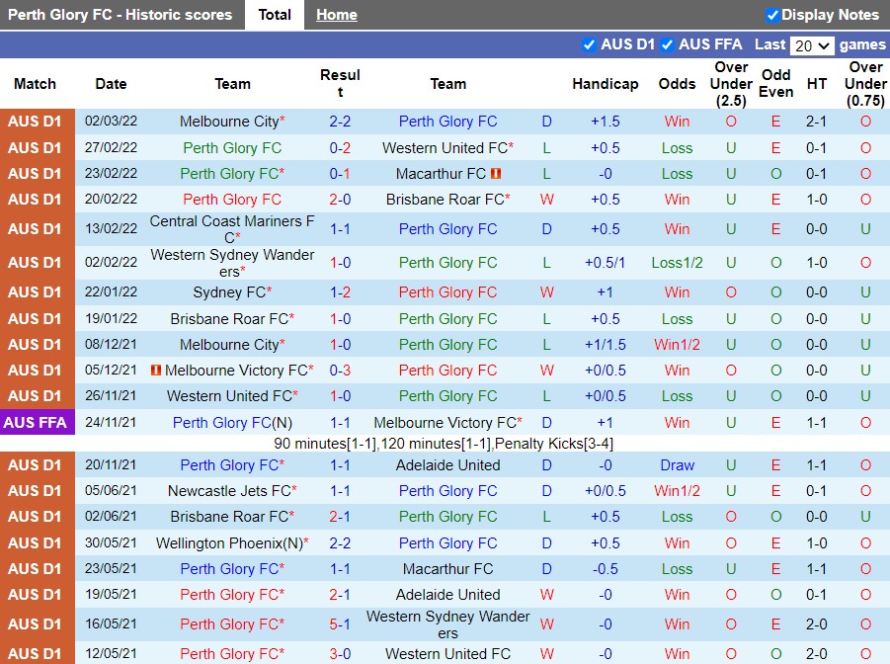Click the Perth Glory FC - Historic scores title

pyautogui.click(x=121, y=15)
